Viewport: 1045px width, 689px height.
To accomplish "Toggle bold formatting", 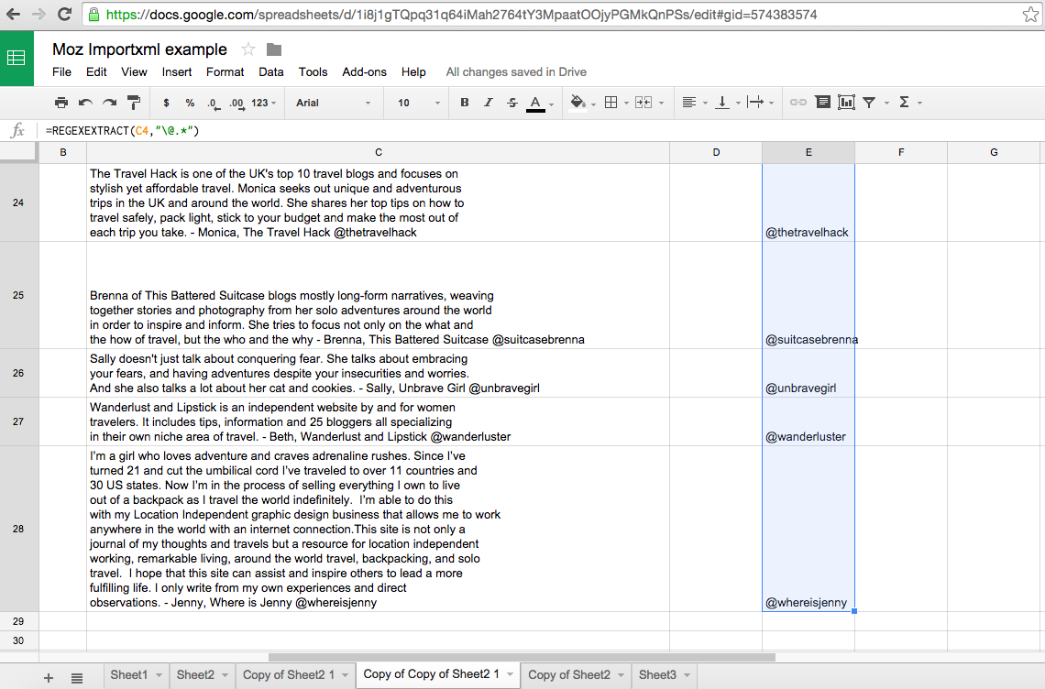I will 465,103.
